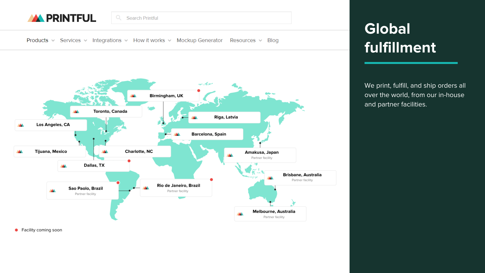This screenshot has height=273, width=485.
Task: Click the Printful icon on Brisbane card
Action: tap(270, 178)
